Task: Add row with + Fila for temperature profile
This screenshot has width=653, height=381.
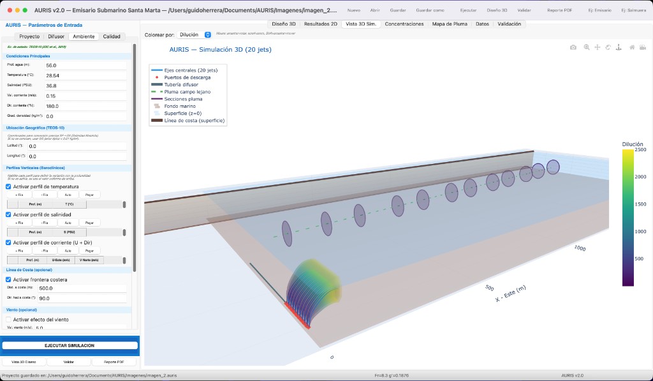Action: [x=18, y=195]
